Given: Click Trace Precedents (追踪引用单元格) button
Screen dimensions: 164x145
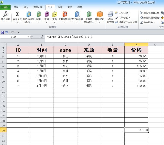Looking at the screenshot, I should [150, 13].
